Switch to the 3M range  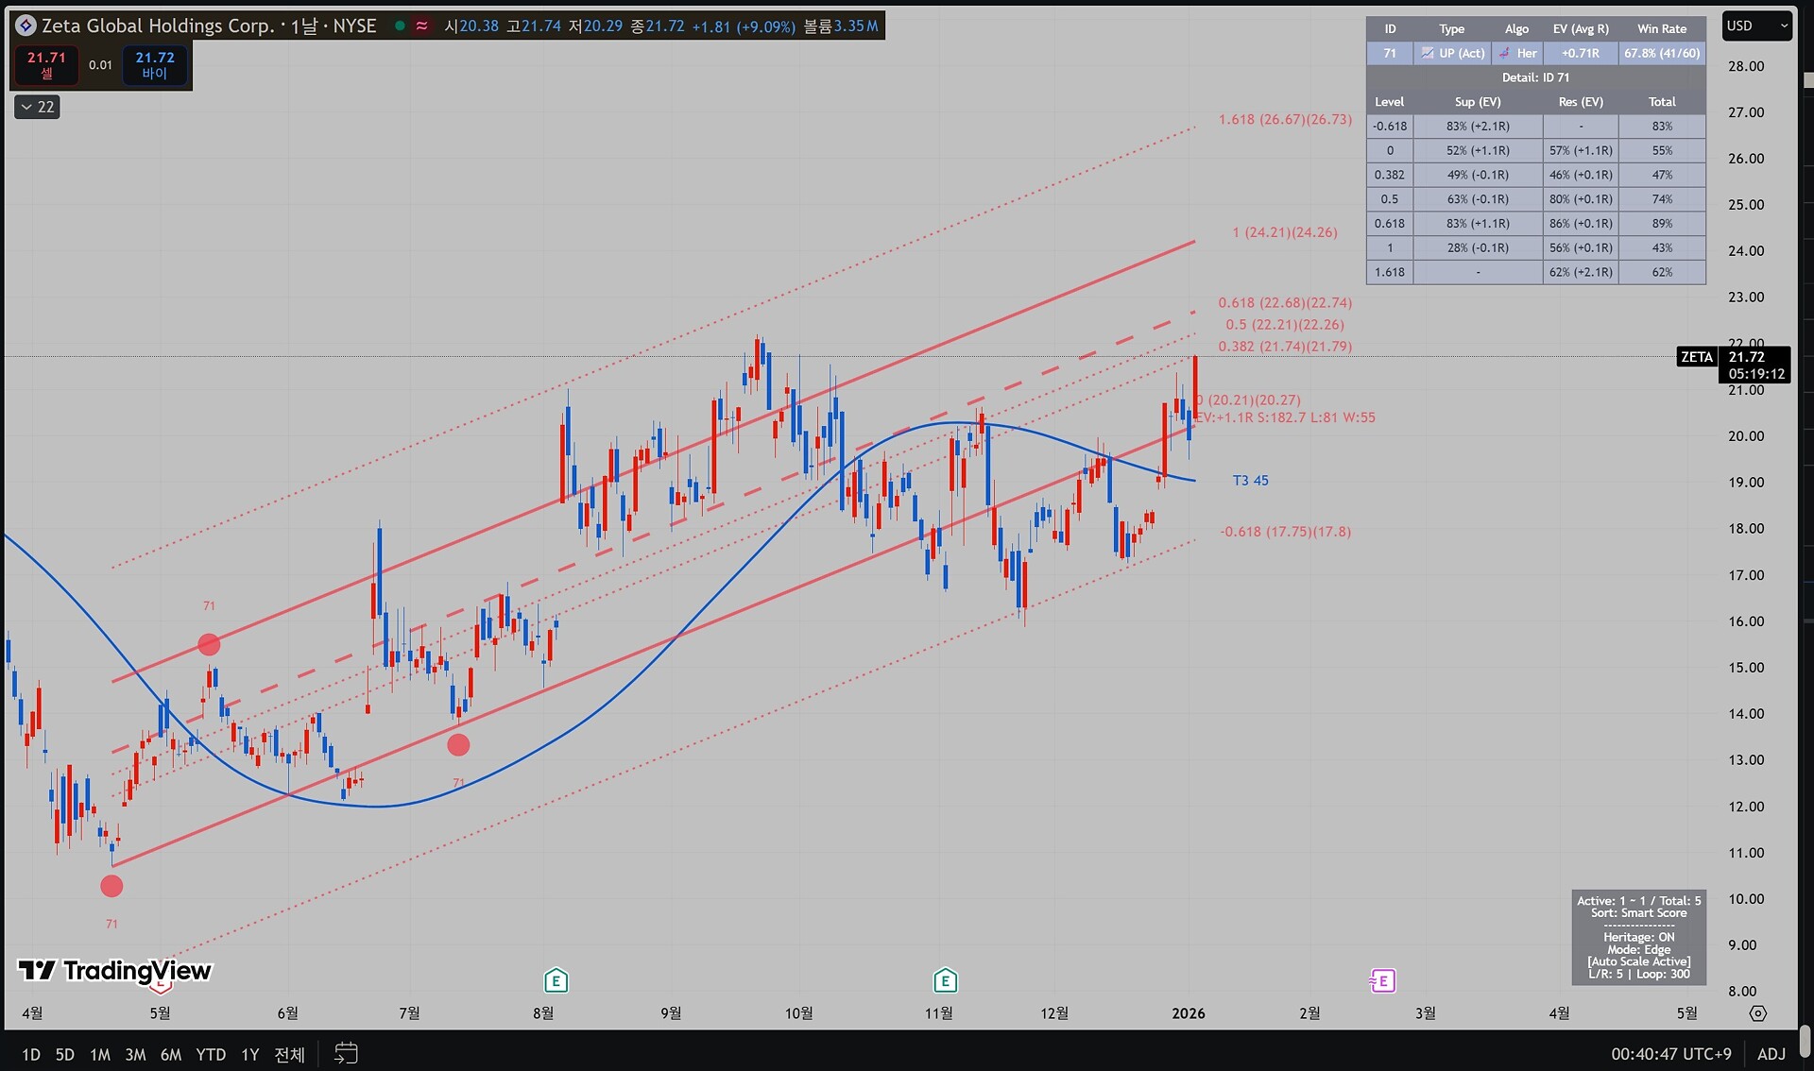(135, 1054)
